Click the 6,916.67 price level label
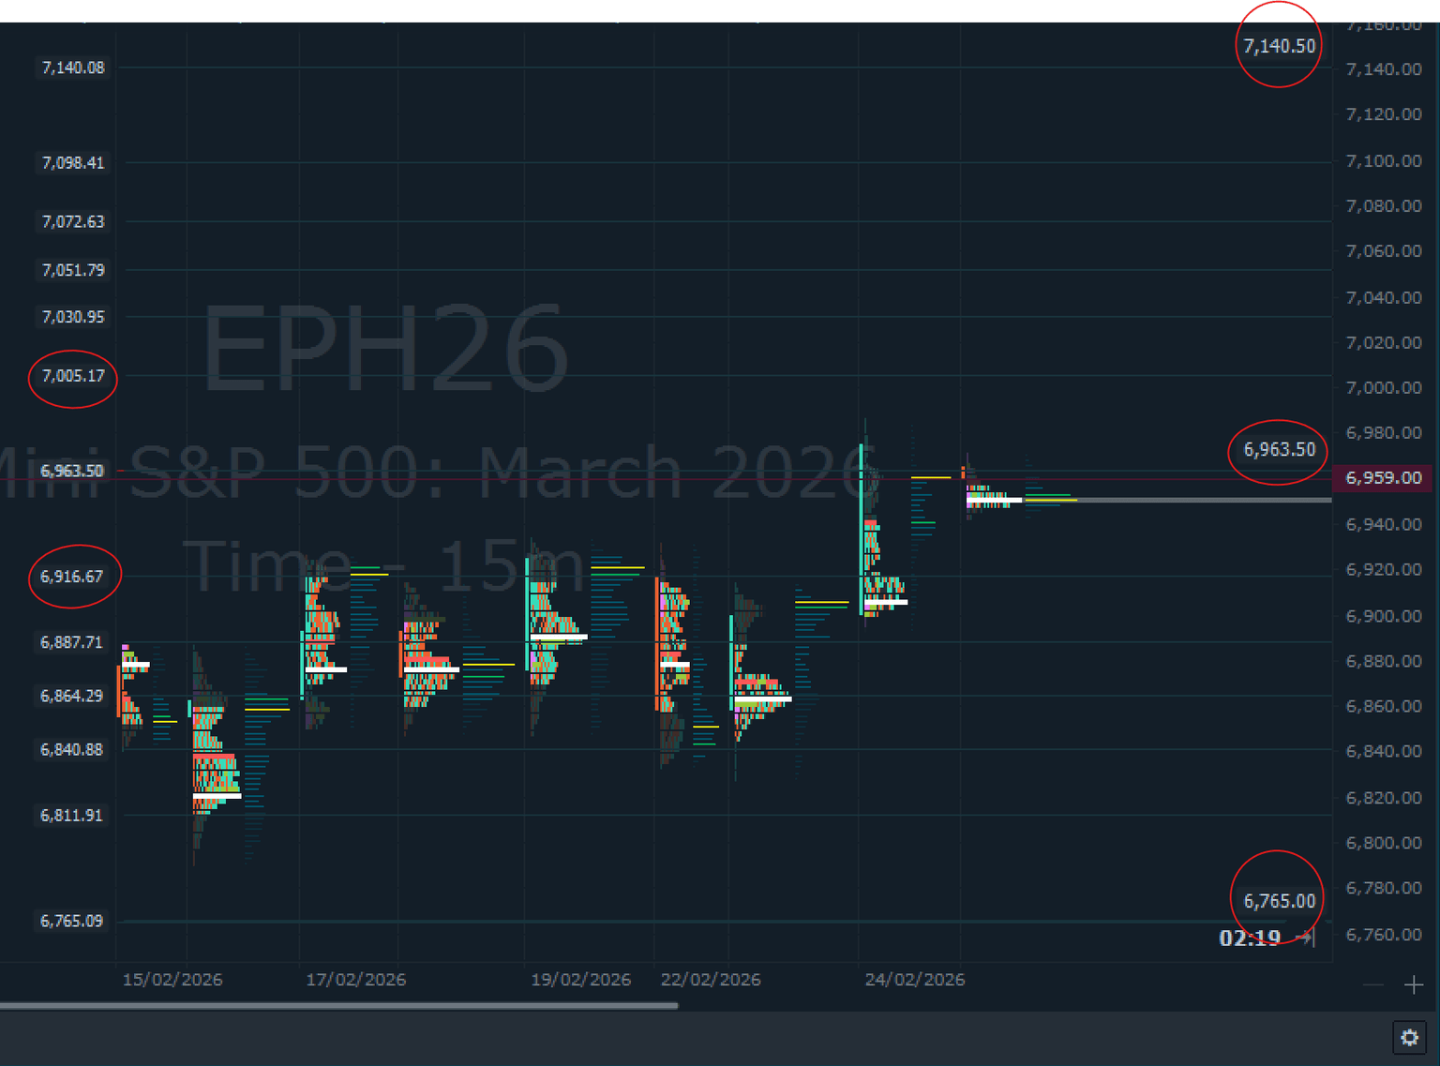The height and width of the screenshot is (1066, 1440). pos(71,577)
